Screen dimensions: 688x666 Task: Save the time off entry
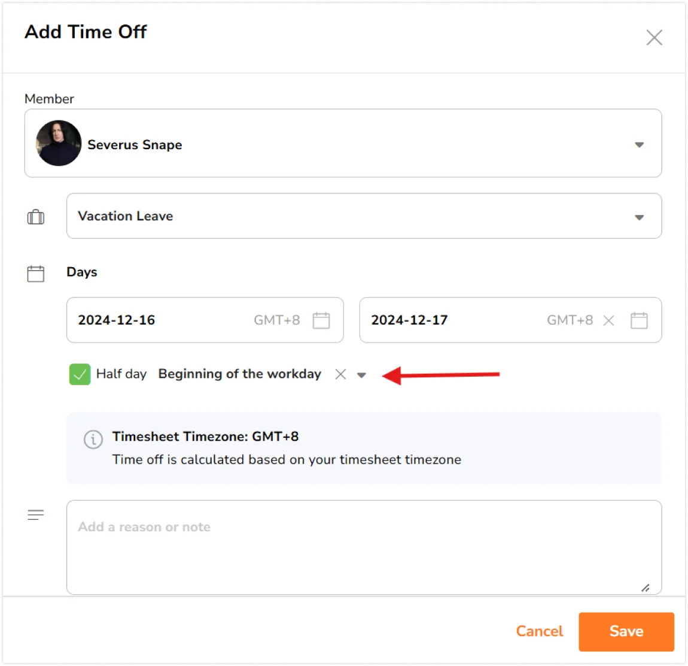[x=626, y=631]
